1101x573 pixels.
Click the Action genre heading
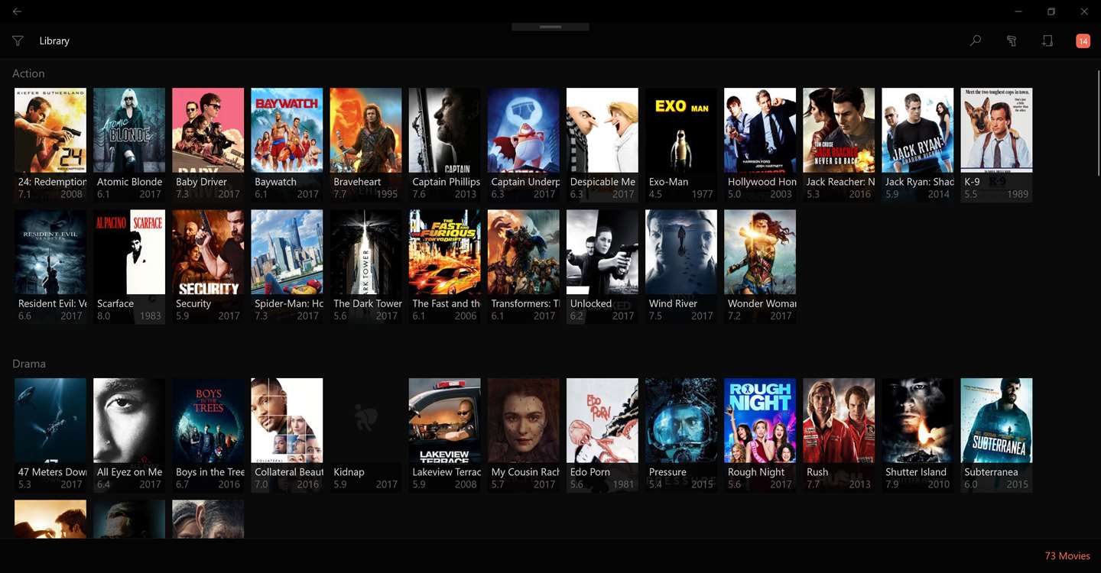point(28,73)
